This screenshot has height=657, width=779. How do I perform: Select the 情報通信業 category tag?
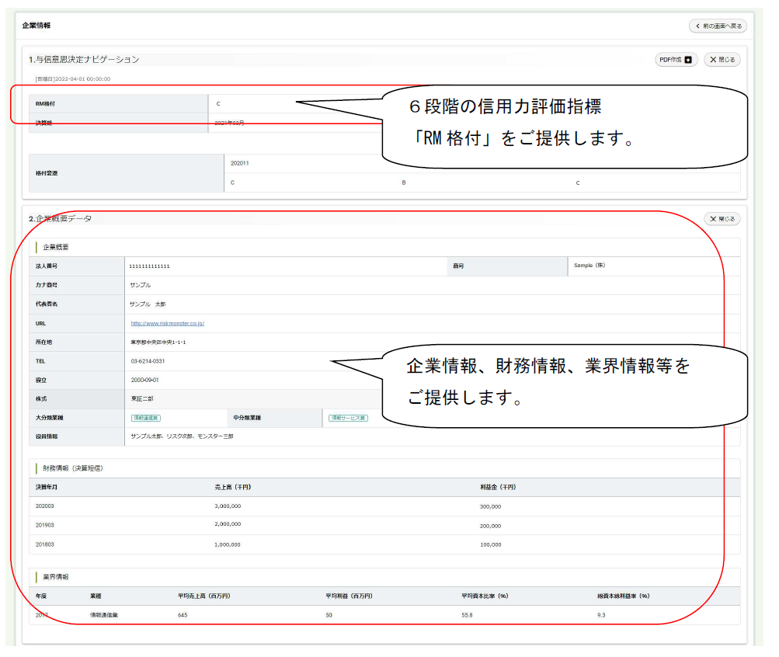(145, 418)
